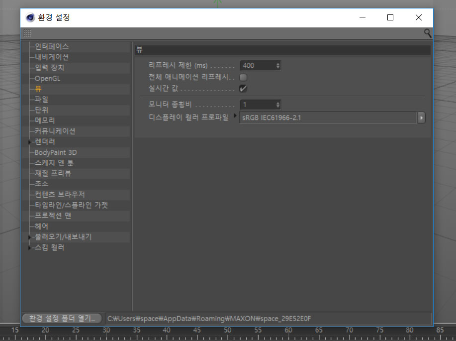Screen dimensions: 456x341
Task: Click the 리프레시 제한 stepper arrows
Action: coord(278,66)
